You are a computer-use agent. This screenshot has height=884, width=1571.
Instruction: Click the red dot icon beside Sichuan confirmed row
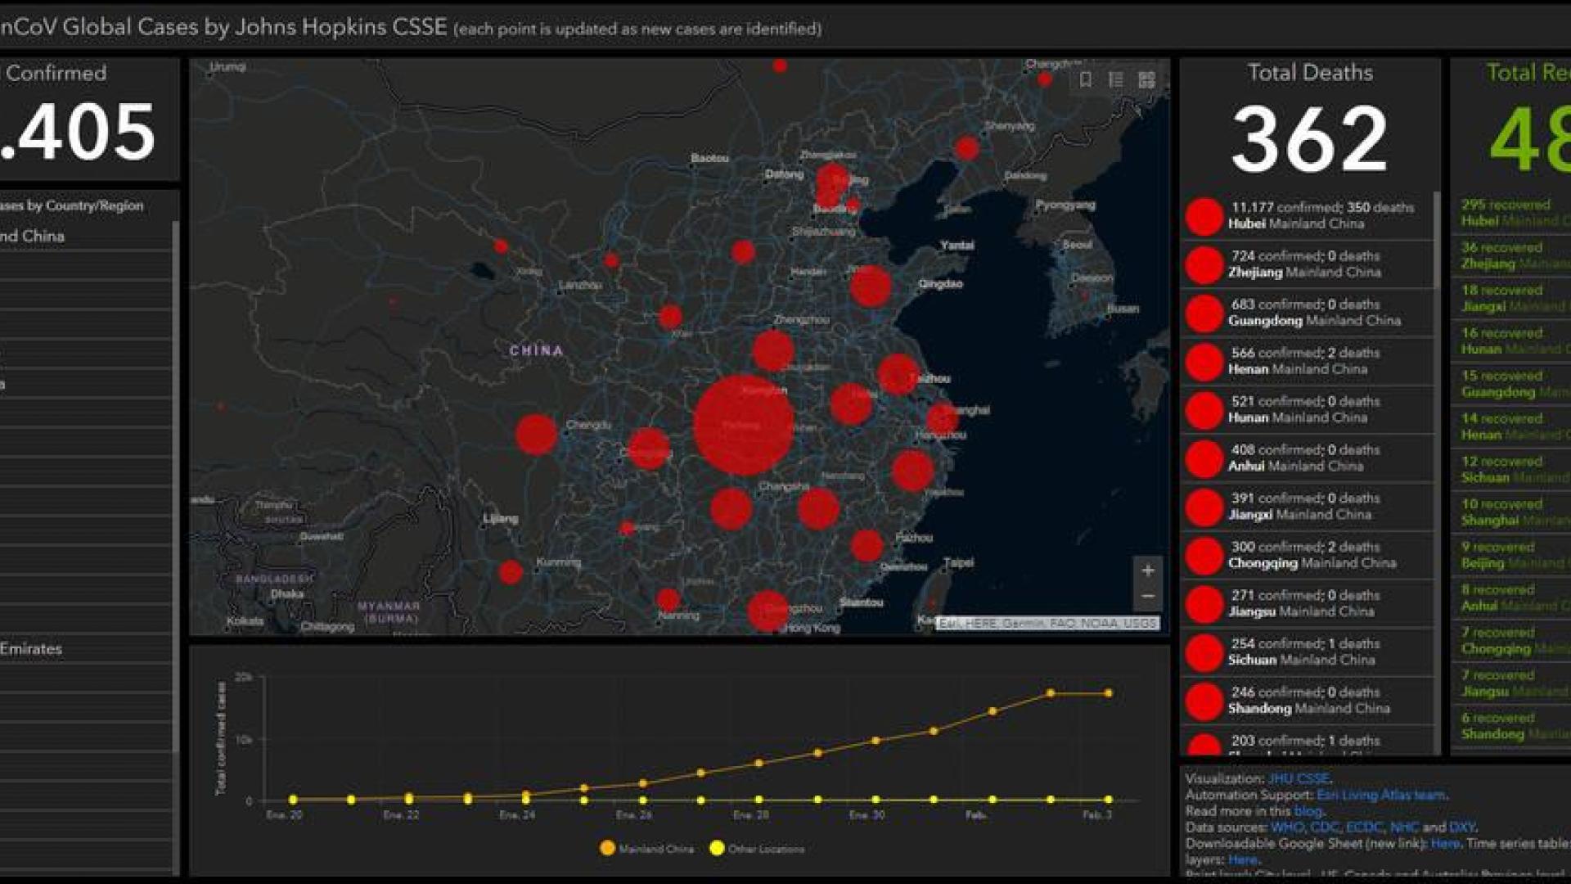pos(1204,652)
